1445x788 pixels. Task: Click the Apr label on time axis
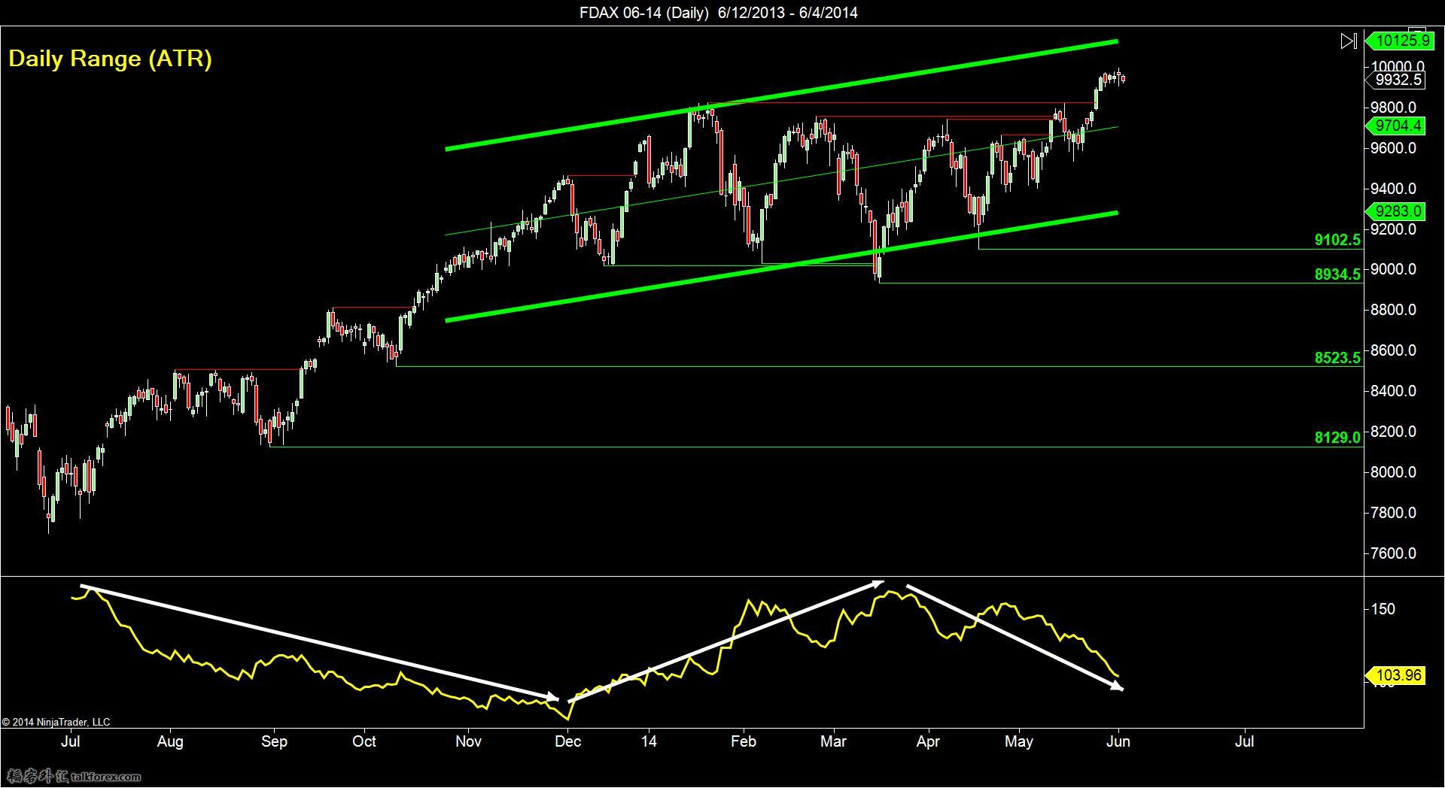[928, 742]
